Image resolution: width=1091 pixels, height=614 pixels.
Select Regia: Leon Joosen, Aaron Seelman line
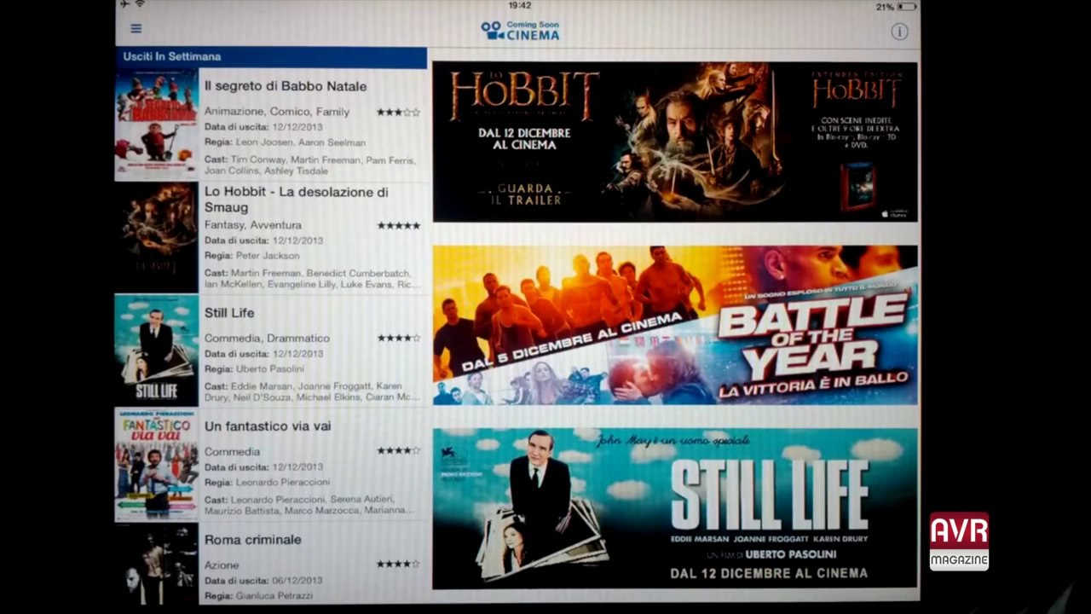point(285,142)
